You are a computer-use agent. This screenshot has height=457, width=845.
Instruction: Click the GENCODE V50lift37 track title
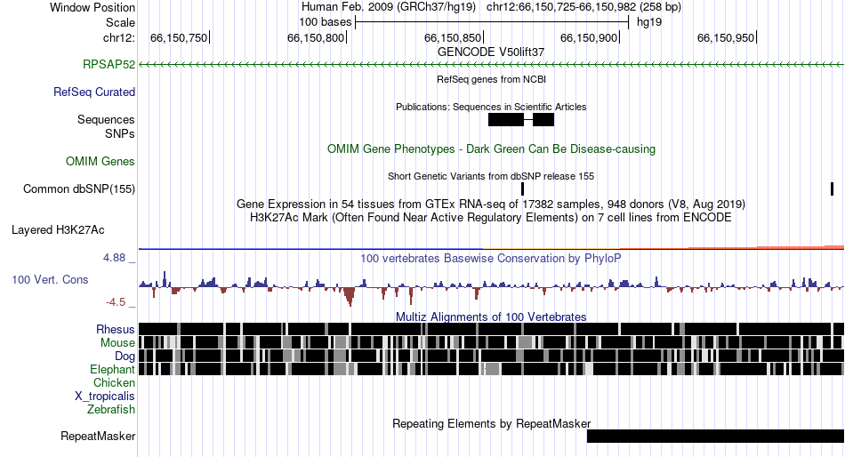491,52
